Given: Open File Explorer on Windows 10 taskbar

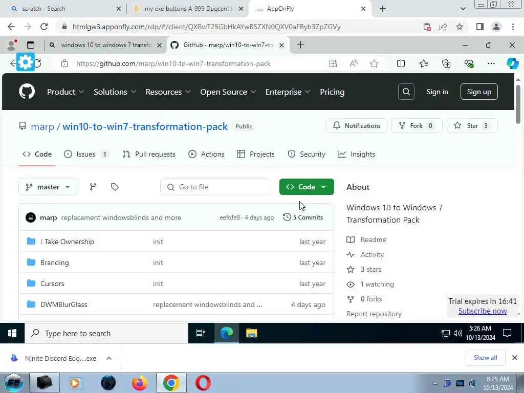Looking at the screenshot, I should 251,333.
